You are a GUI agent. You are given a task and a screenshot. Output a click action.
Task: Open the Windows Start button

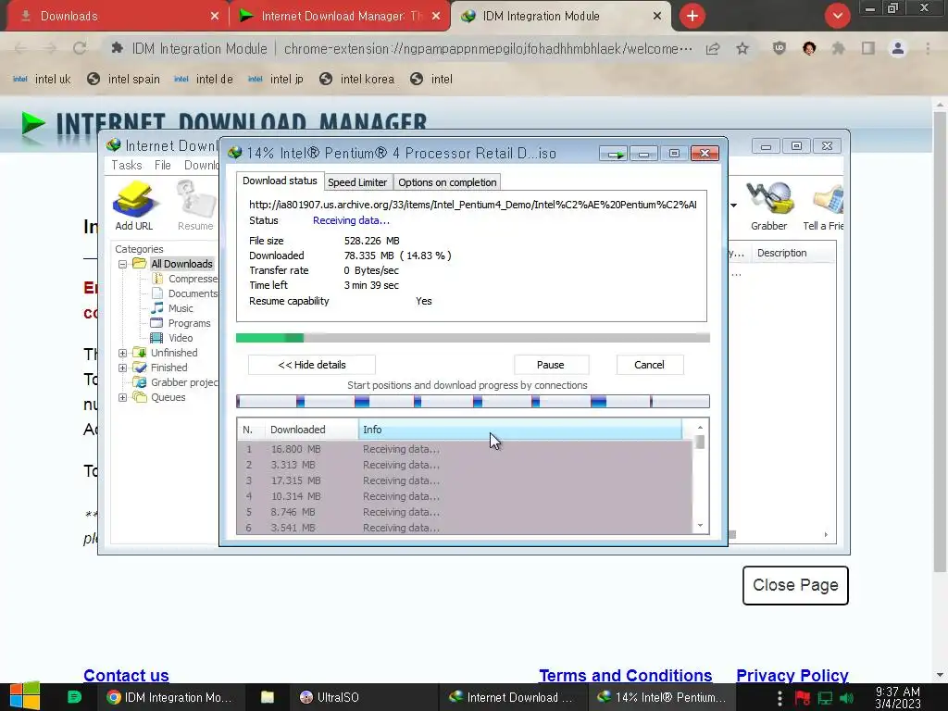click(24, 697)
